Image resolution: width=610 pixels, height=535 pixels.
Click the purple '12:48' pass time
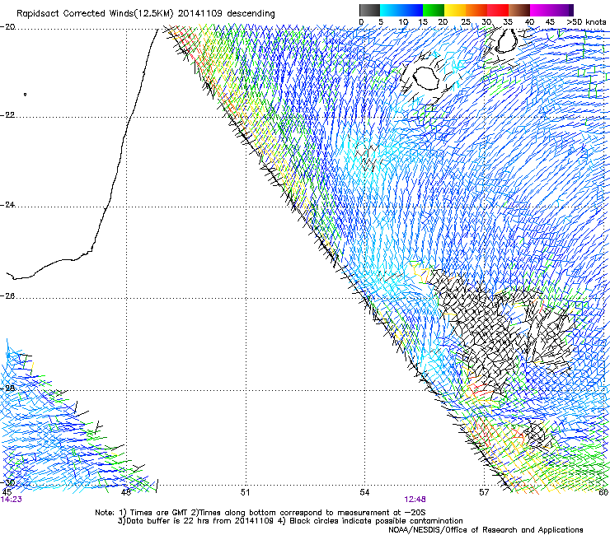click(x=415, y=500)
